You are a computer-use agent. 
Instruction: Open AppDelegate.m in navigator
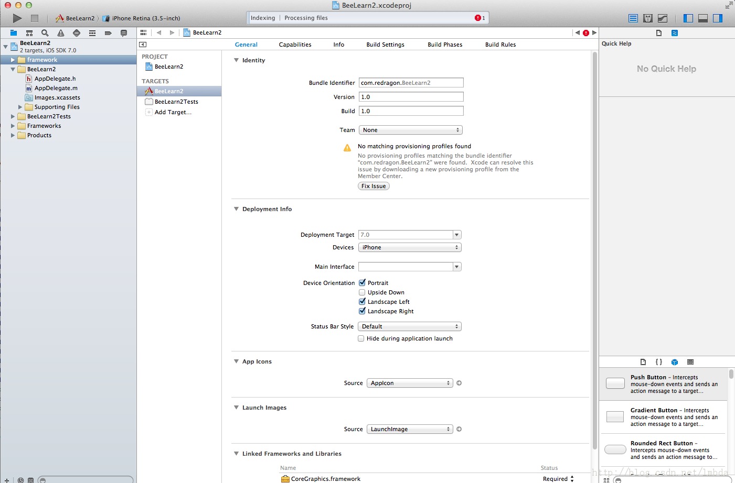tap(56, 88)
